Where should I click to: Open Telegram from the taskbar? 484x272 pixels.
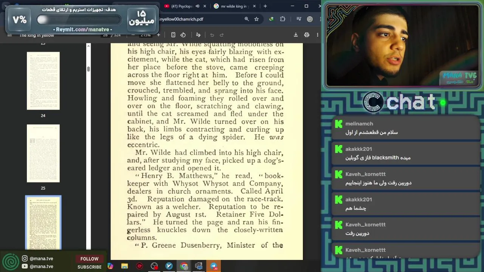[214, 266]
